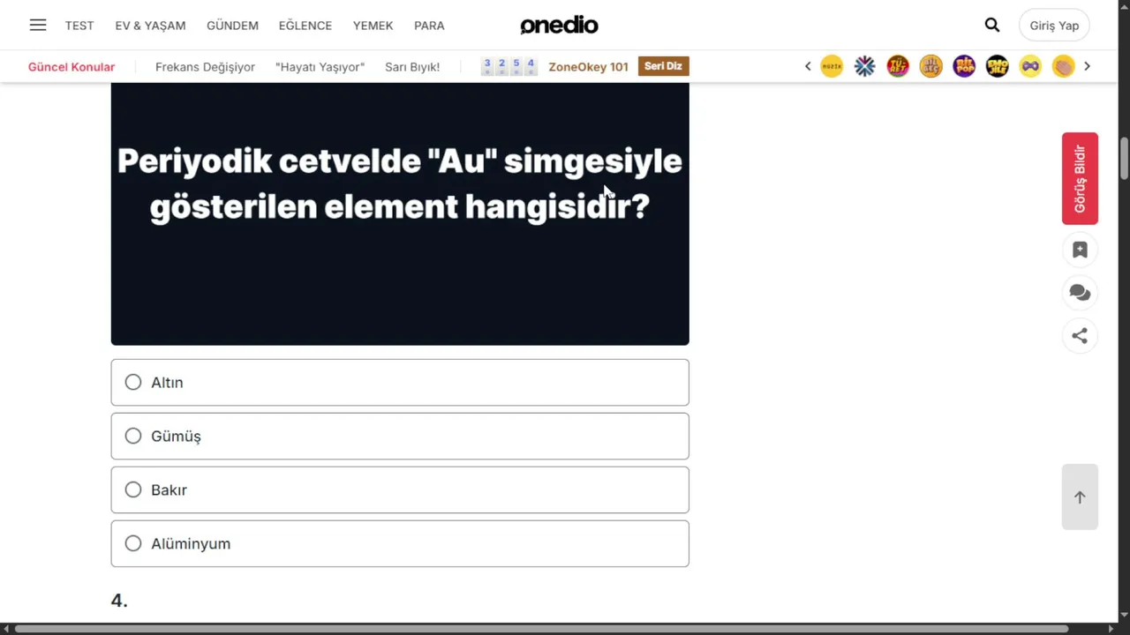Open the YEMEK menu
This screenshot has height=635, width=1130.
373,26
